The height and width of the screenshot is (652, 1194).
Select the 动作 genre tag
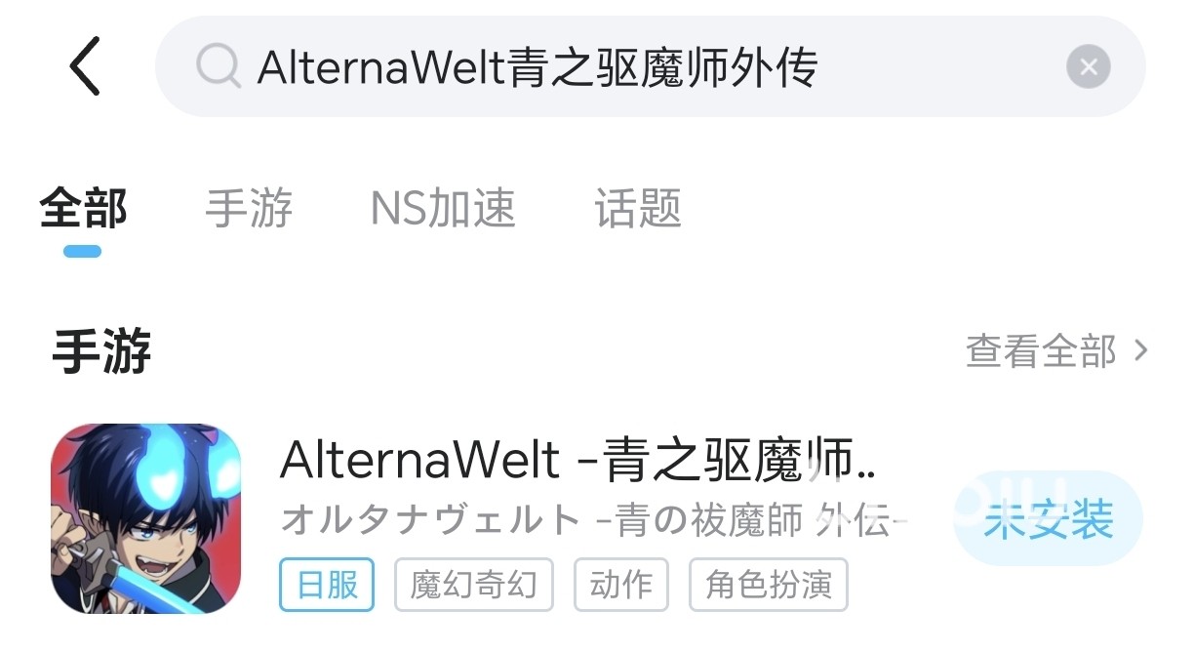(x=621, y=585)
